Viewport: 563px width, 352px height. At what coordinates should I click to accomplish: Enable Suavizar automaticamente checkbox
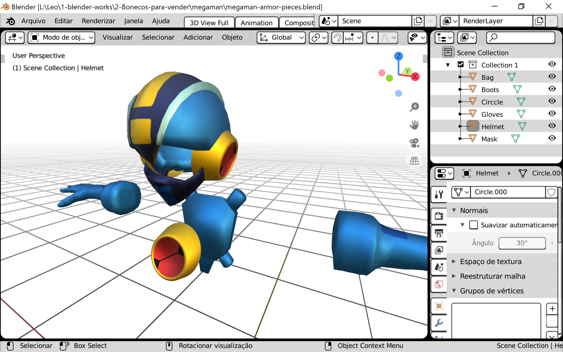pyautogui.click(x=474, y=225)
